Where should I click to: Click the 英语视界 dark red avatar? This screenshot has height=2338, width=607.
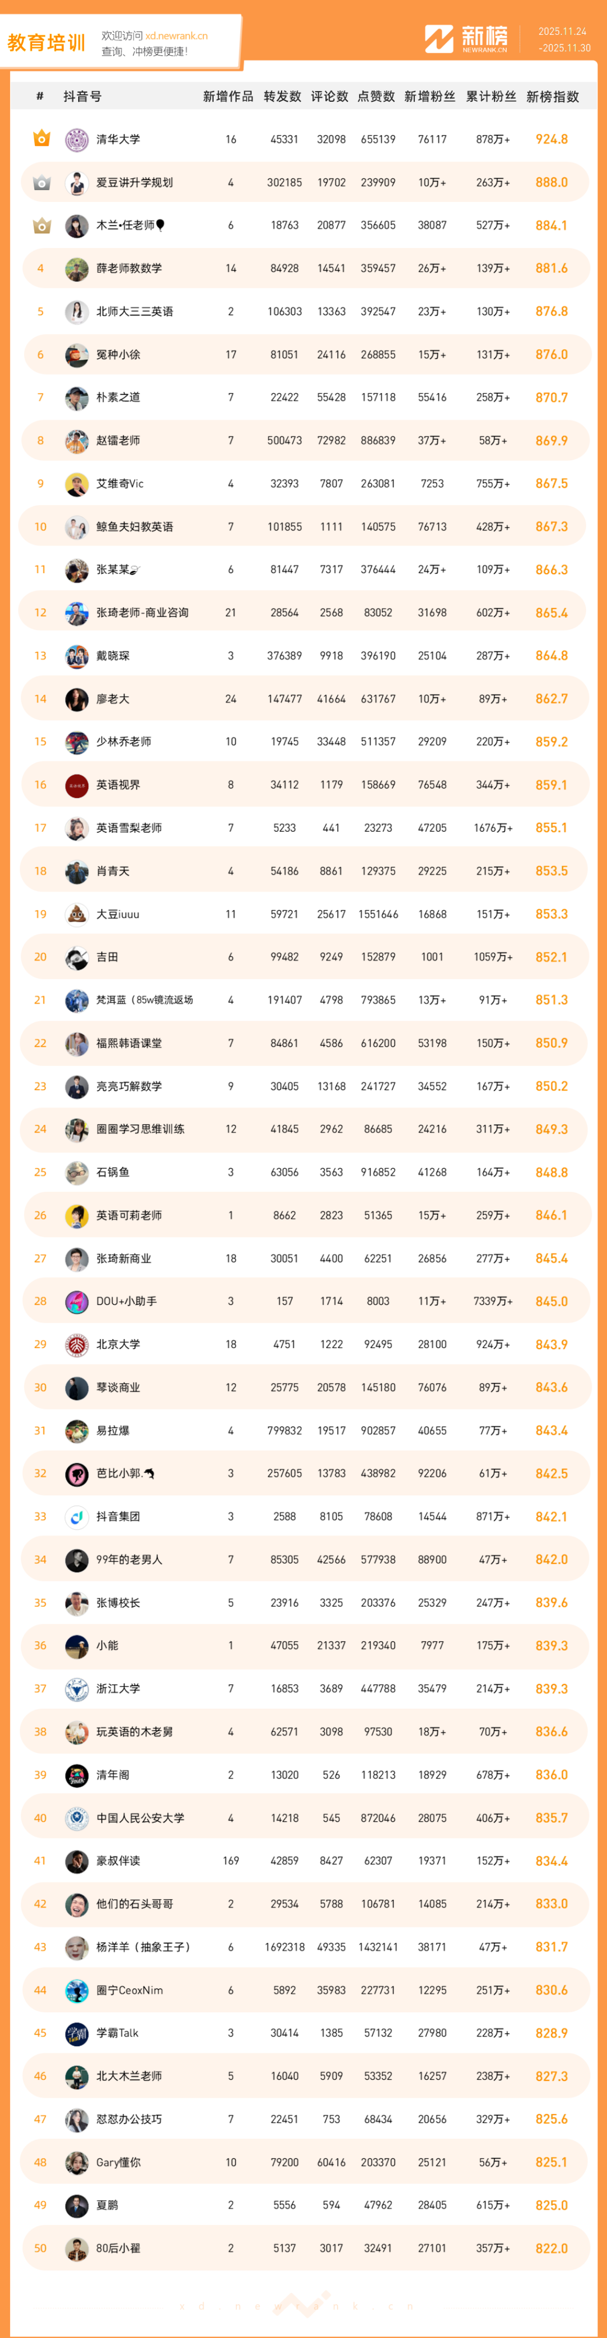(77, 785)
